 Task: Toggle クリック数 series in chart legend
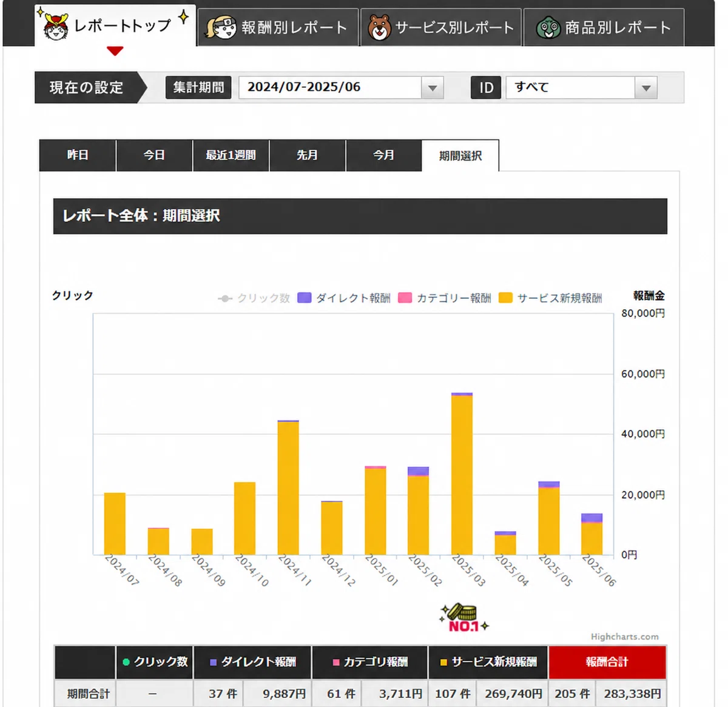pos(254,298)
